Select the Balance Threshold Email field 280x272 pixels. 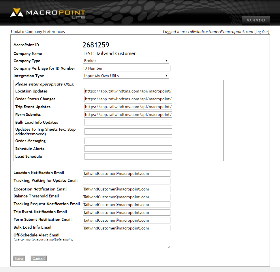[126, 197]
